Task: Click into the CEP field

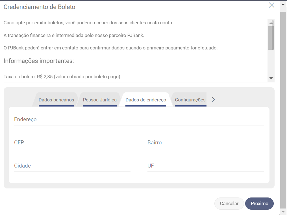Action: coord(72,143)
